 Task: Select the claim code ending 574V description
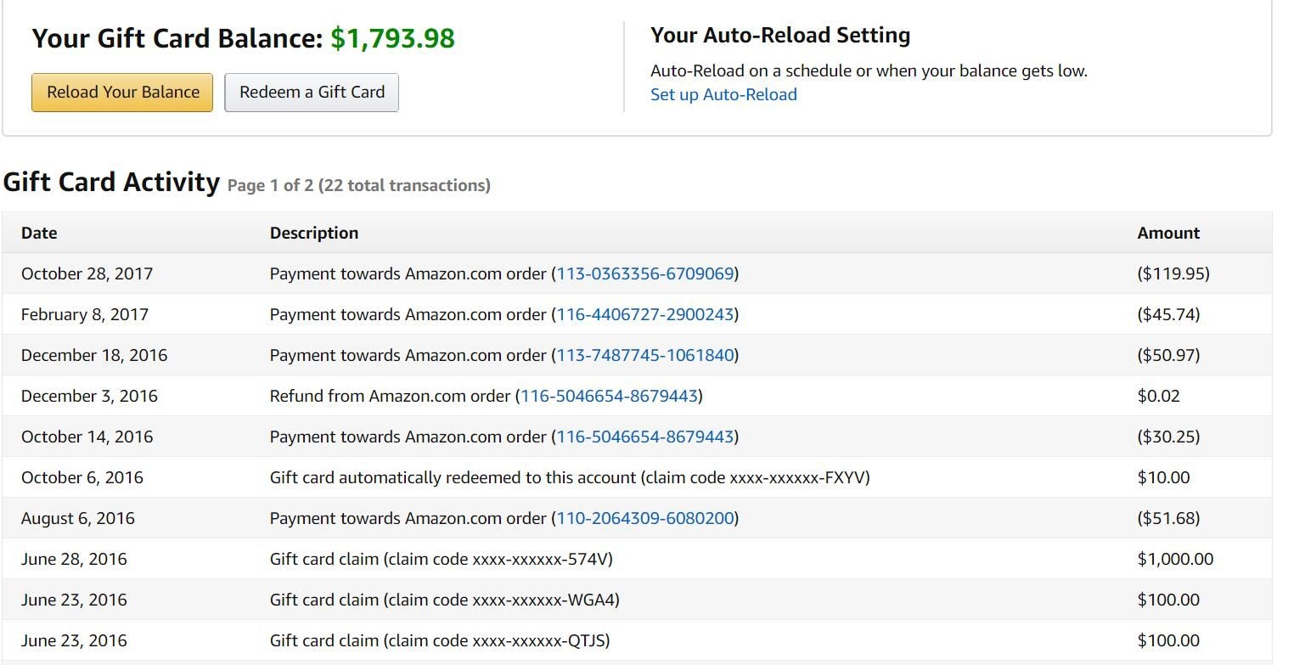[x=442, y=559]
